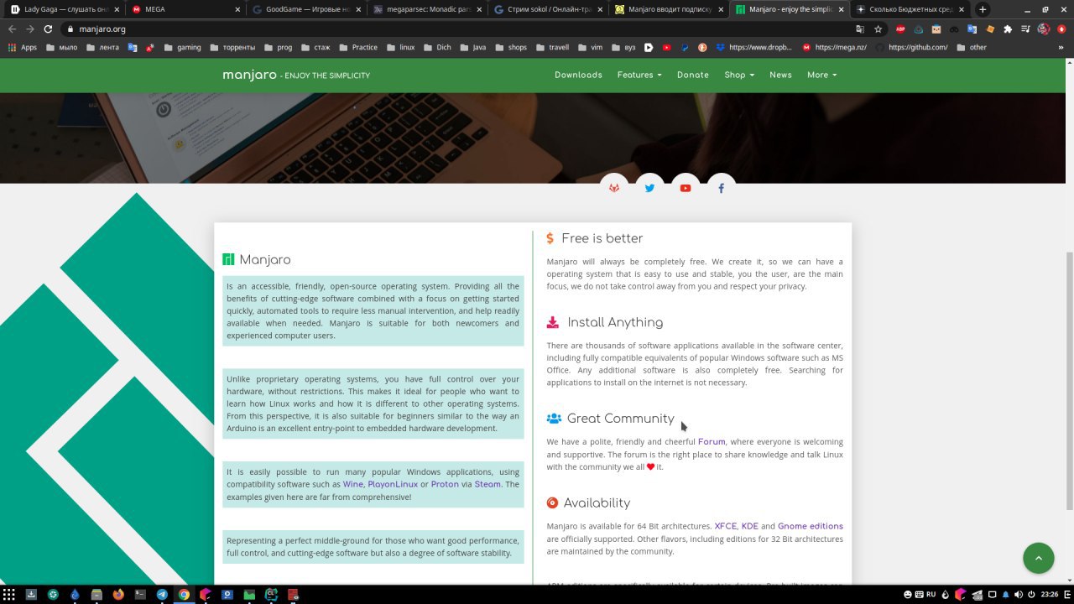
Task: Click the scroll-to-top green arrow button
Action: pyautogui.click(x=1038, y=558)
